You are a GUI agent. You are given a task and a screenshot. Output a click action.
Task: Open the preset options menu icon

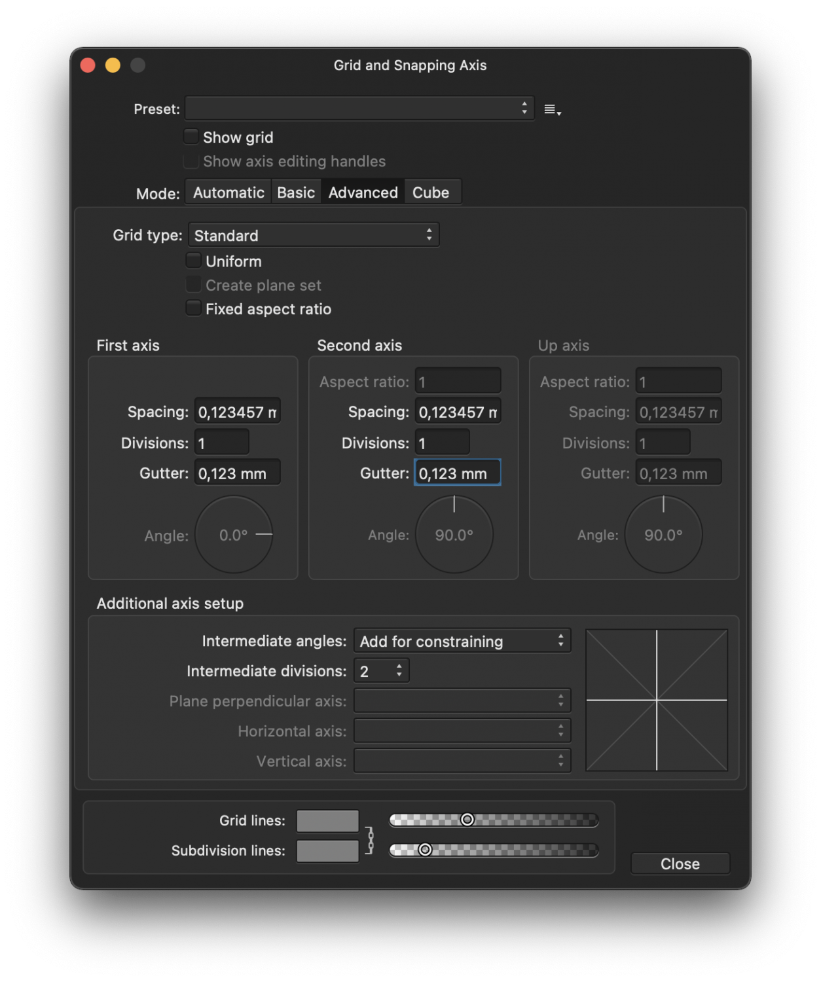point(552,109)
